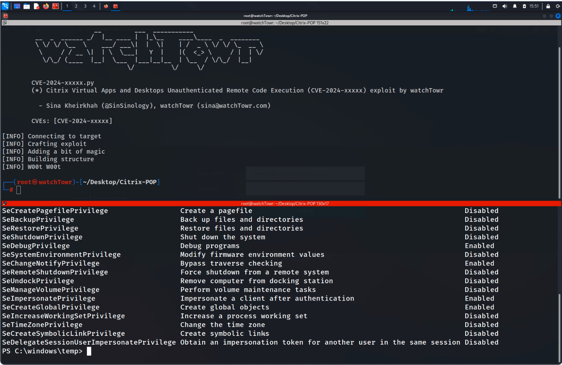Open the notifications bell icon
The height and width of the screenshot is (365, 562).
click(515, 6)
